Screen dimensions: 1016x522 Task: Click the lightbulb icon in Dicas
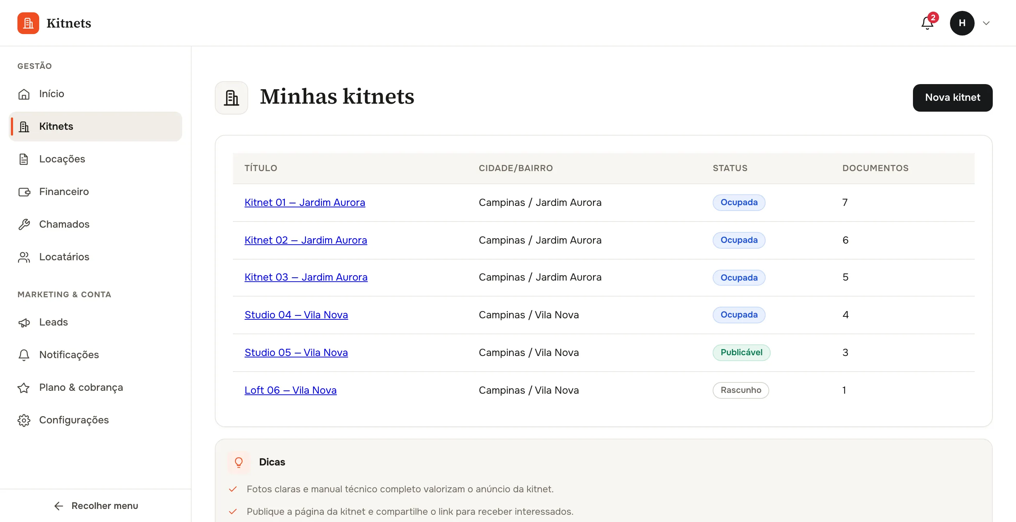pos(239,462)
